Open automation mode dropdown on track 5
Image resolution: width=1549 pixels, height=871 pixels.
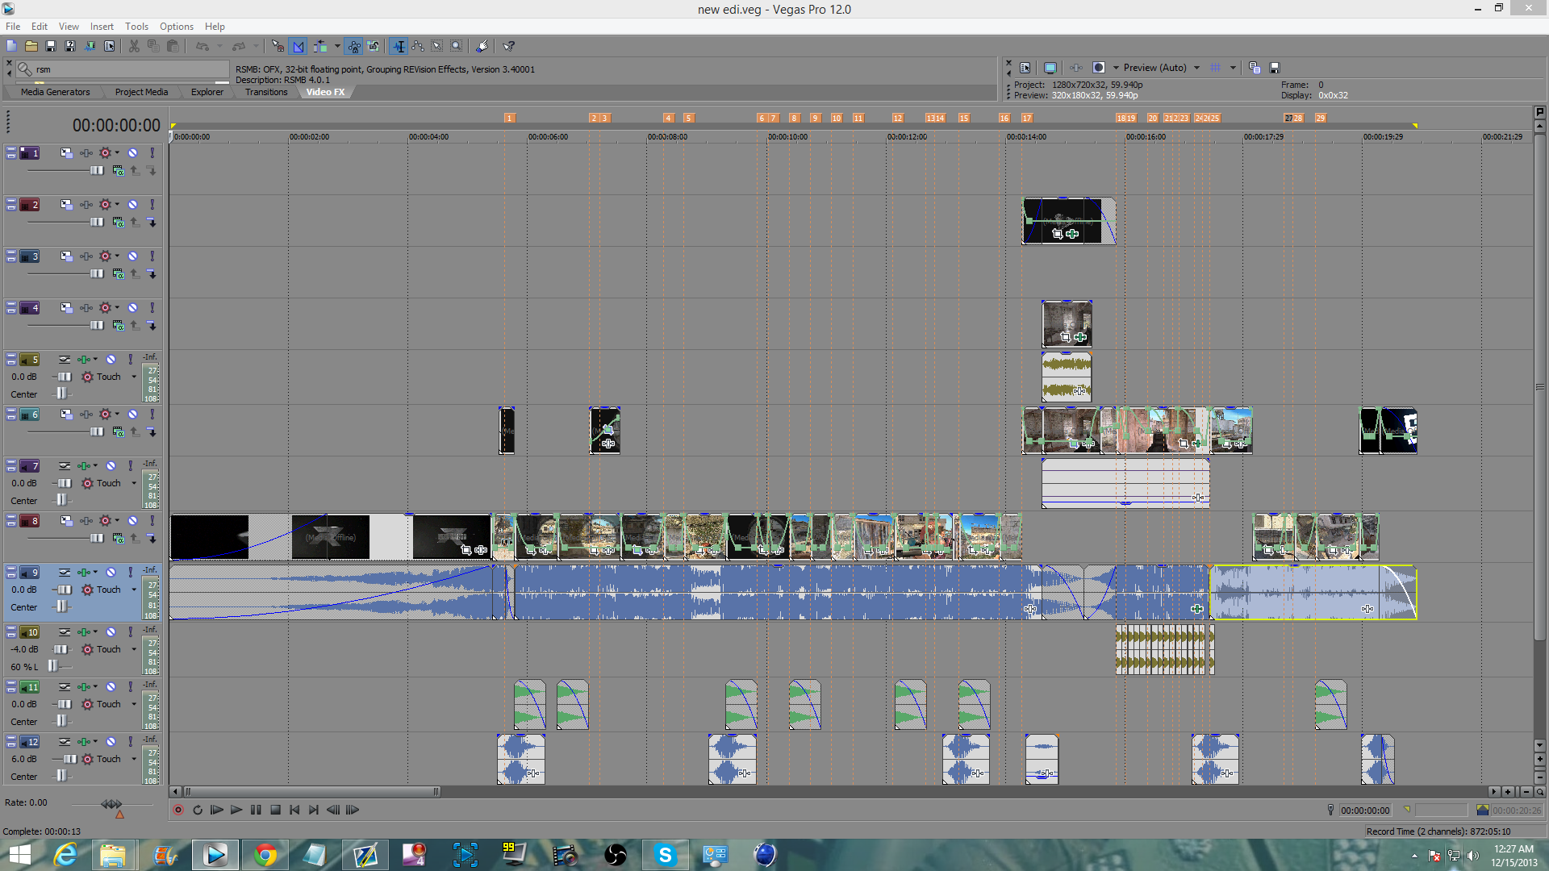coord(134,377)
